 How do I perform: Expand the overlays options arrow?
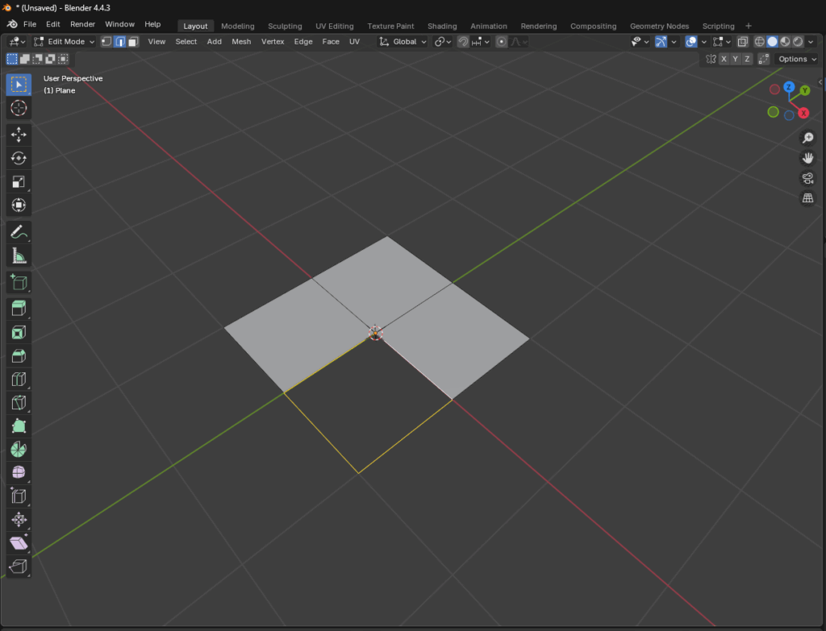[x=703, y=42]
